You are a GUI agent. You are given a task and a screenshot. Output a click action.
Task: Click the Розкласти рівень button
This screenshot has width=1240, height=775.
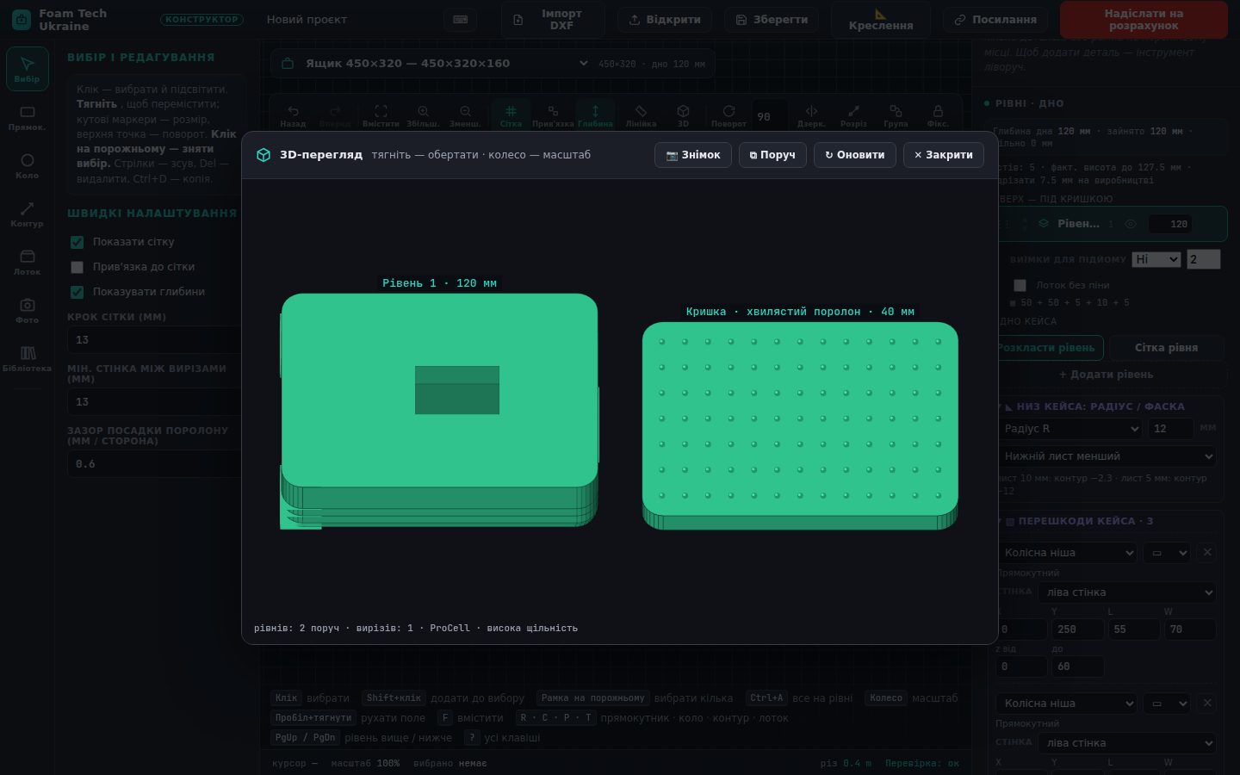1045,348
